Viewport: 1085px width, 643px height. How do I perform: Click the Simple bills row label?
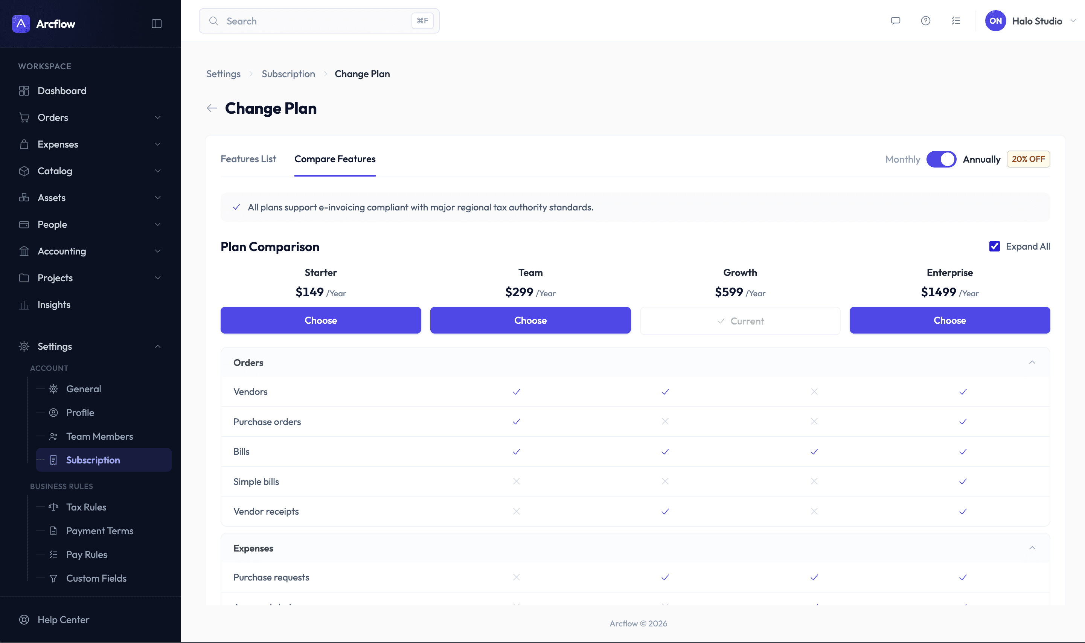(x=256, y=481)
